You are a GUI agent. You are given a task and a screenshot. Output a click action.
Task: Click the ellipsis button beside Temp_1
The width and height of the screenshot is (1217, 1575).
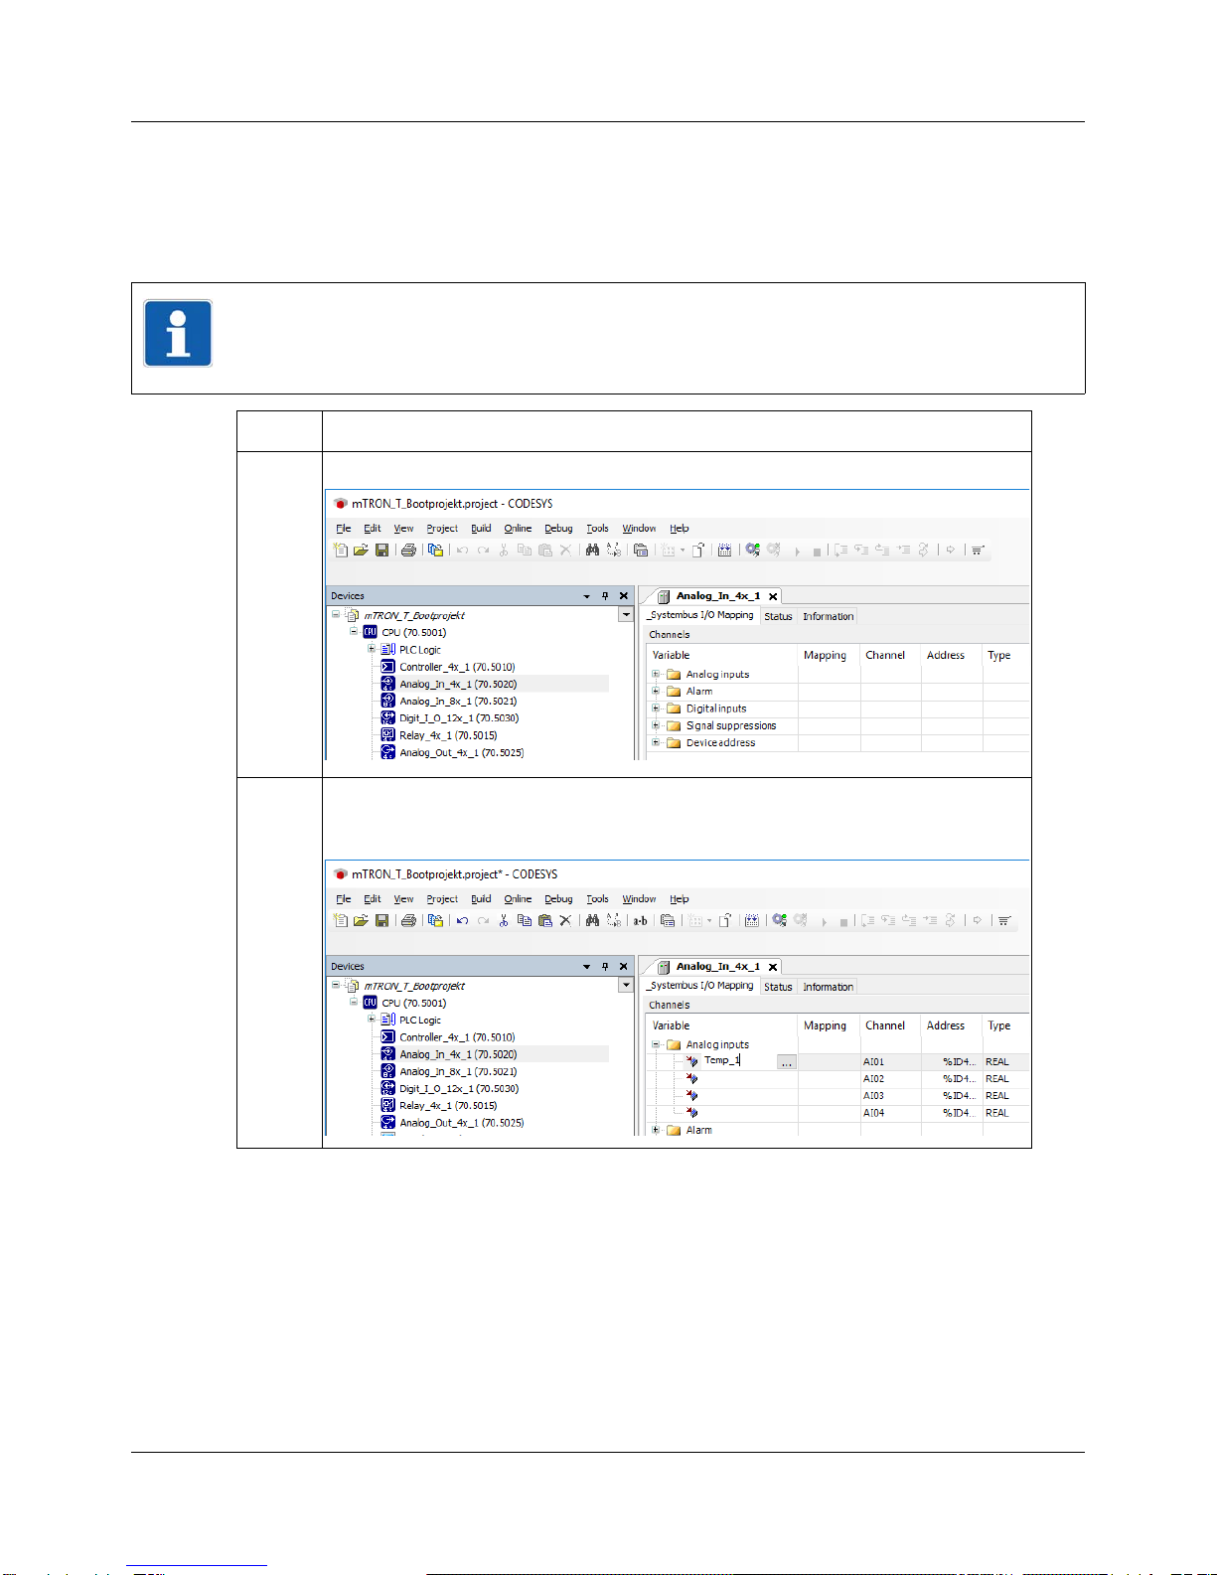[787, 1062]
